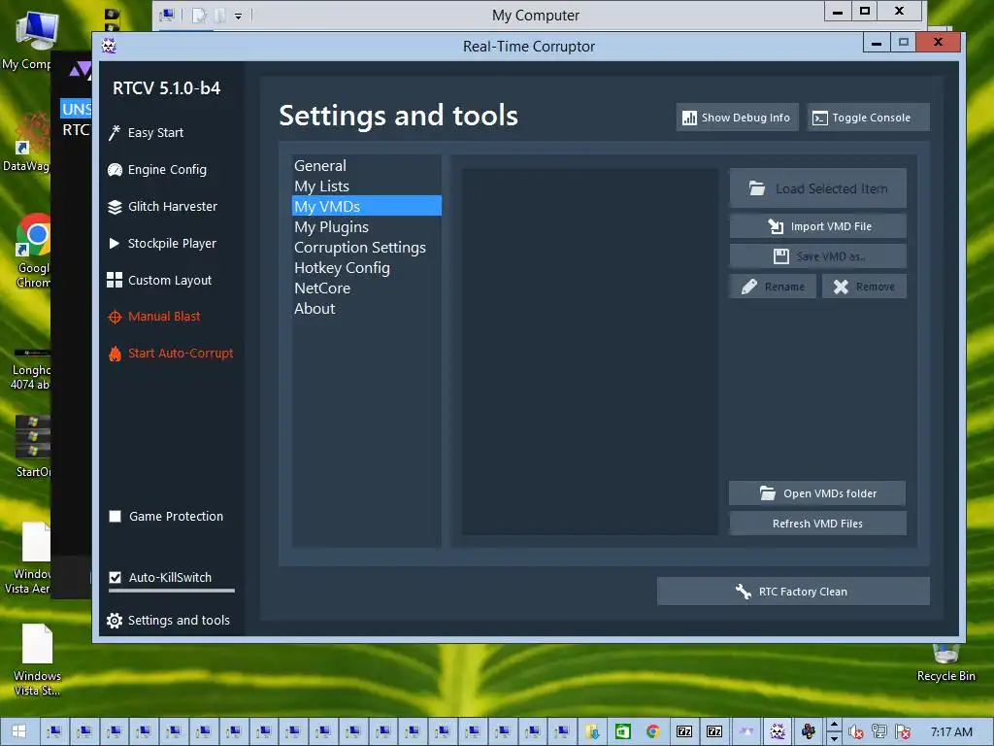
Task: Click RTCV 5.1.0-b4 version label
Action: (167, 88)
